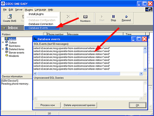Screen dimensions: 154x116
Task: Close the Database events window
Action: click(x=144, y=39)
